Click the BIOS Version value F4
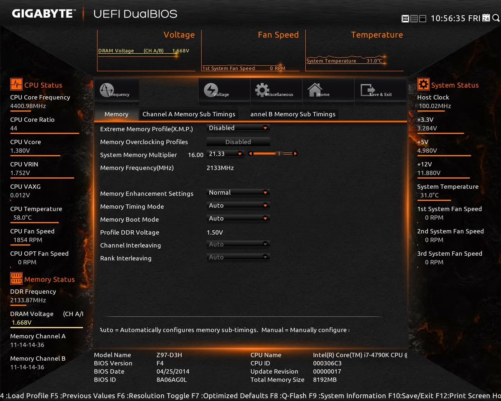 160,363
